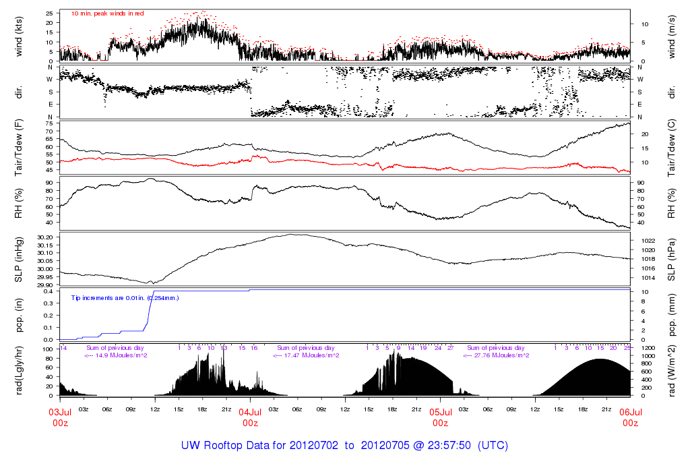Click the '0.1' precipitation tick value
Image resolution: width=690 pixels, height=472 pixels.
point(49,328)
